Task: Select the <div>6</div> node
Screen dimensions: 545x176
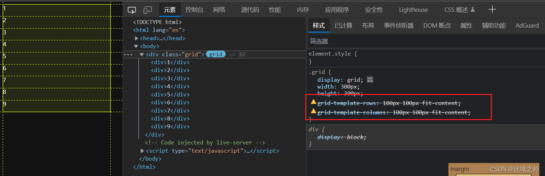Action: pos(170,103)
